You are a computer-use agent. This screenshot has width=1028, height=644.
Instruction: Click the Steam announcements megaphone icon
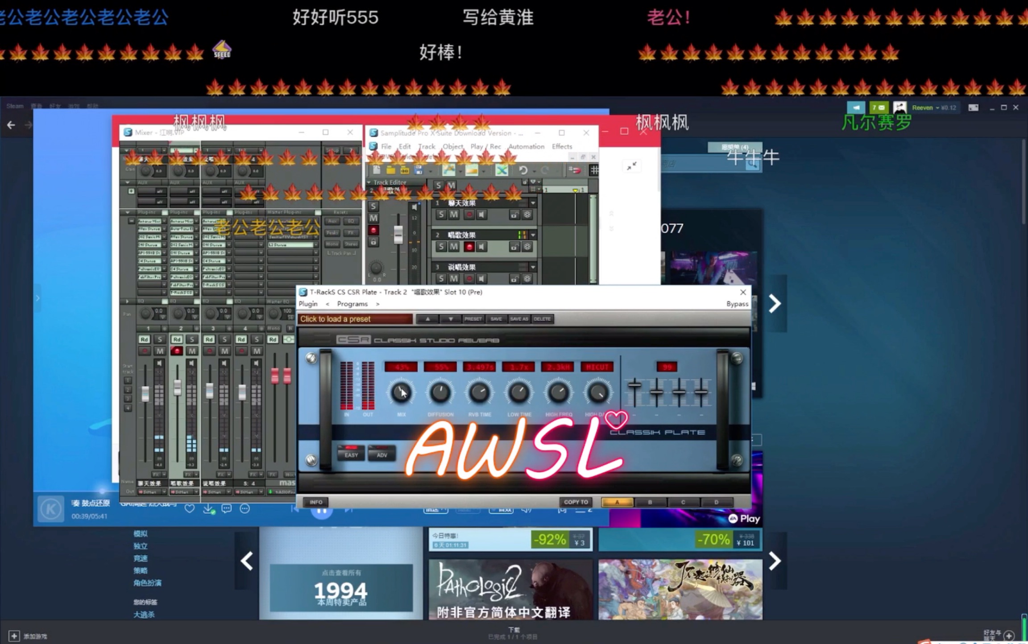[856, 107]
